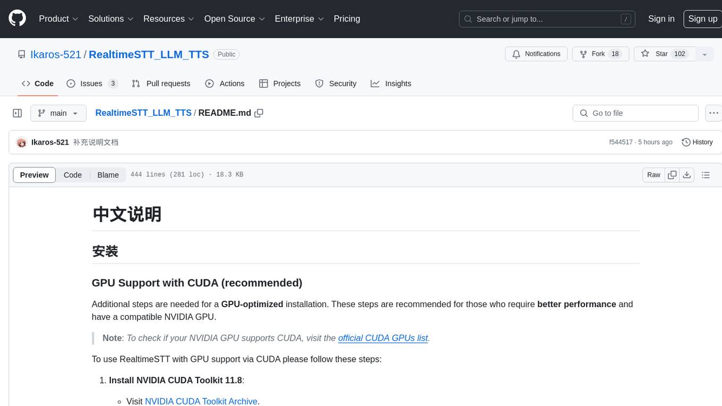Click the fork count 18
This screenshot has height=406, width=722.
[x=615, y=54]
